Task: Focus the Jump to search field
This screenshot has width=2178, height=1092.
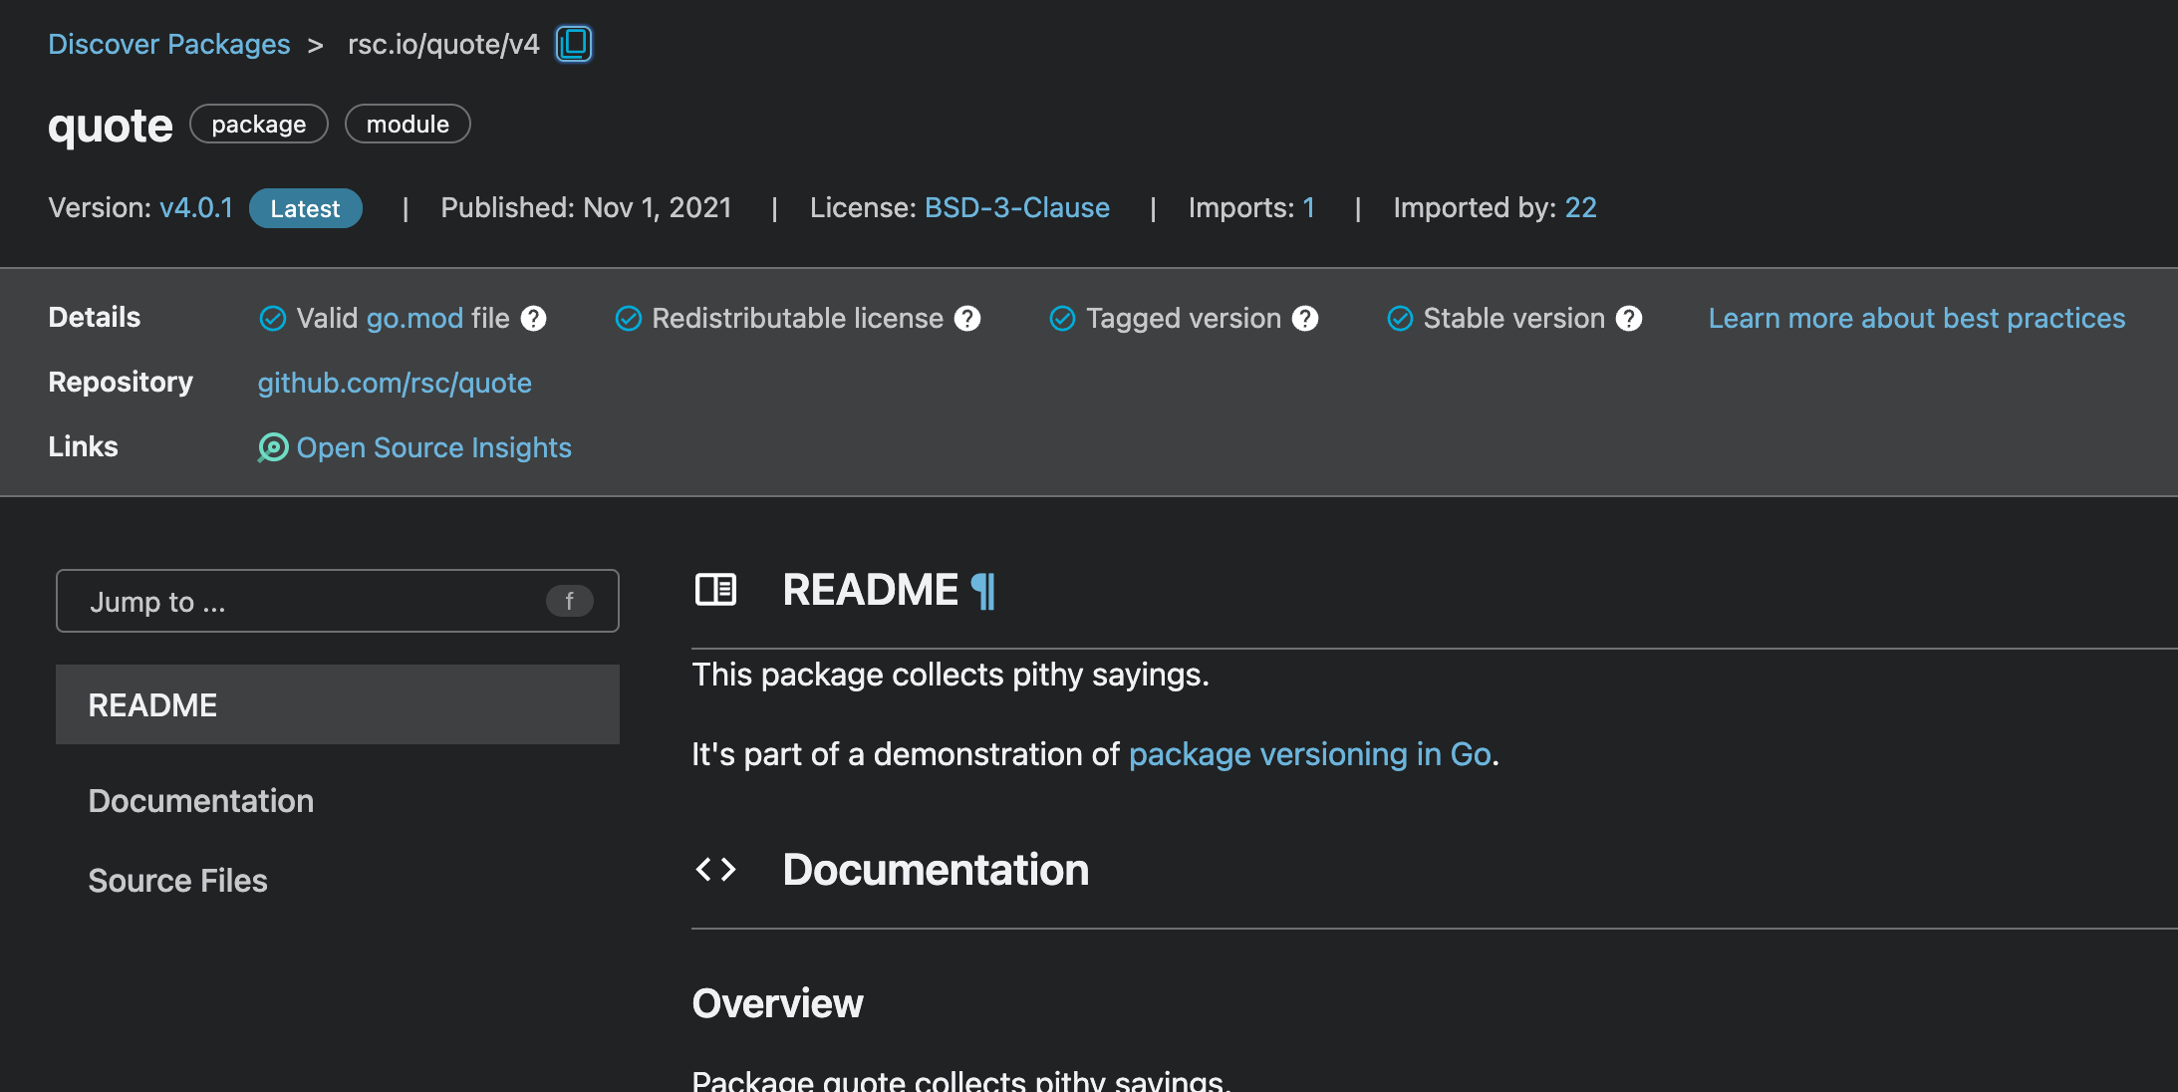Action: tap(338, 601)
